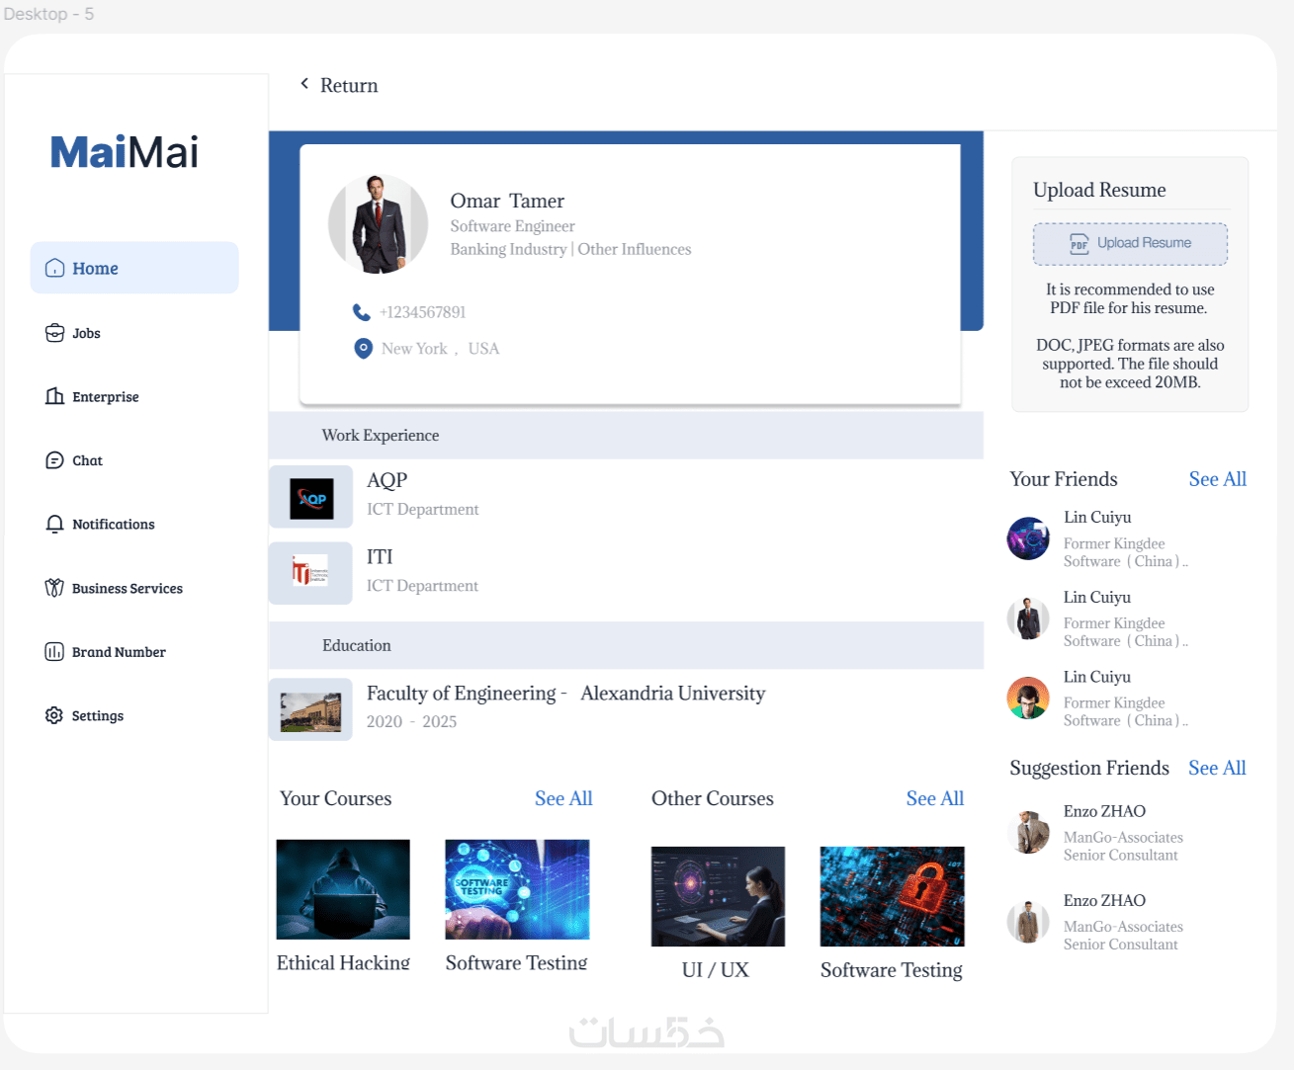Open Settings via the gear icon
This screenshot has height=1070, width=1294.
tap(54, 715)
